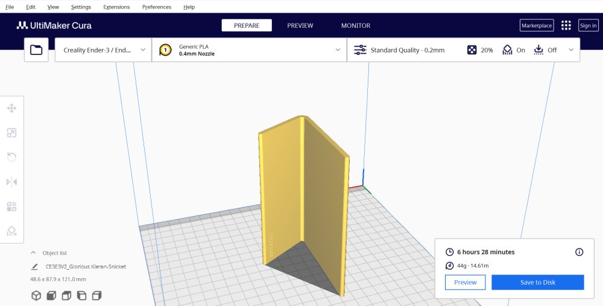
Task: Open file folder icon button
Action: [x=36, y=49]
